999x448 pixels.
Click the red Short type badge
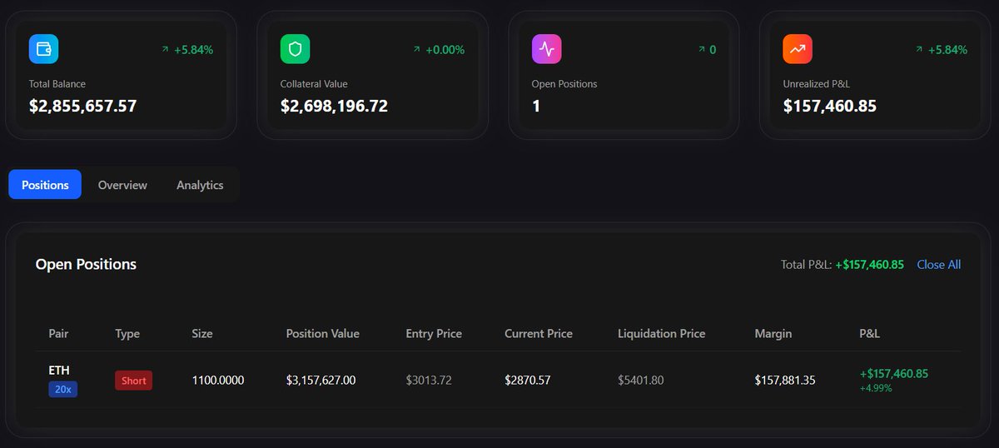pyautogui.click(x=133, y=381)
